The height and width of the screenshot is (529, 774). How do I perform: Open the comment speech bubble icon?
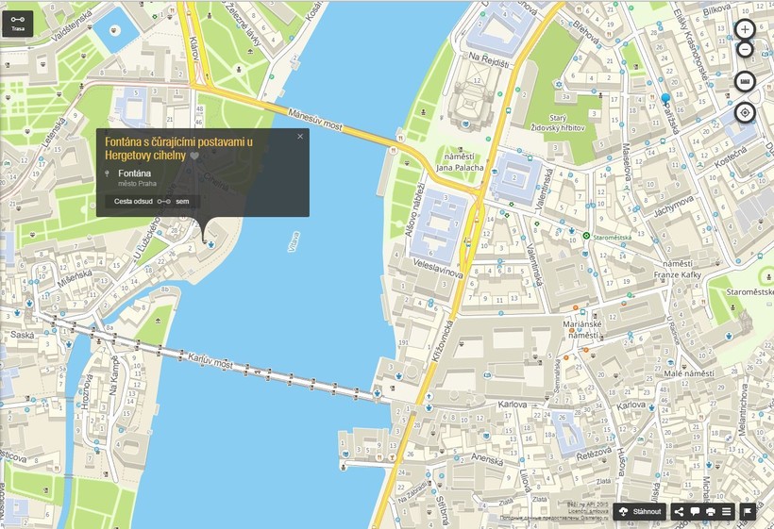[x=695, y=512]
